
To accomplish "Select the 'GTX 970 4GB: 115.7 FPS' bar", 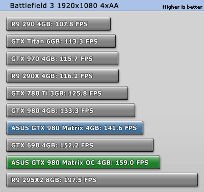I will 62,59.
